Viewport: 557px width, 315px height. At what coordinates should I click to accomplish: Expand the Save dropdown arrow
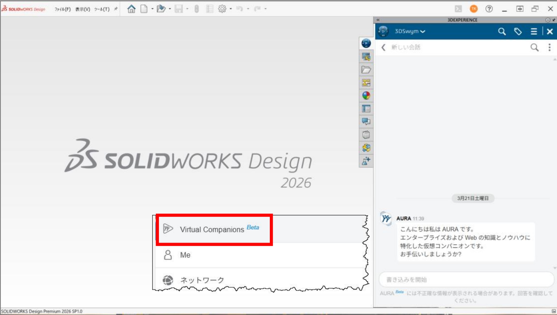tap(187, 9)
